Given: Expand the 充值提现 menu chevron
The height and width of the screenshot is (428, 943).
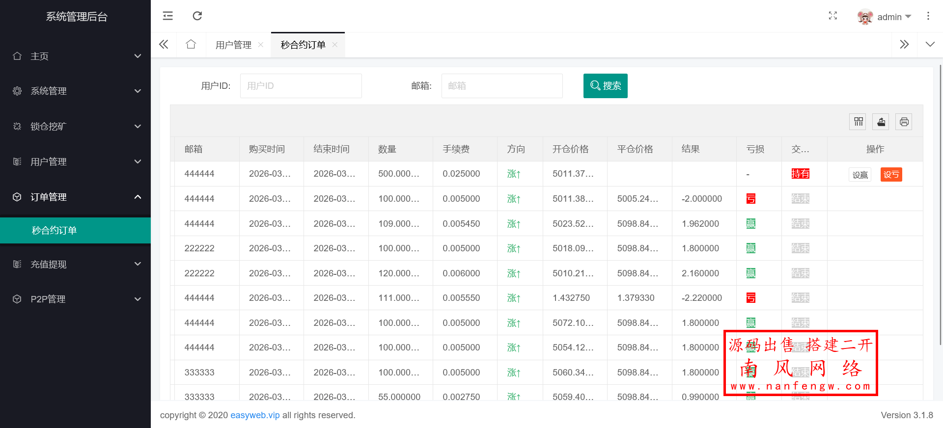Looking at the screenshot, I should tap(138, 264).
